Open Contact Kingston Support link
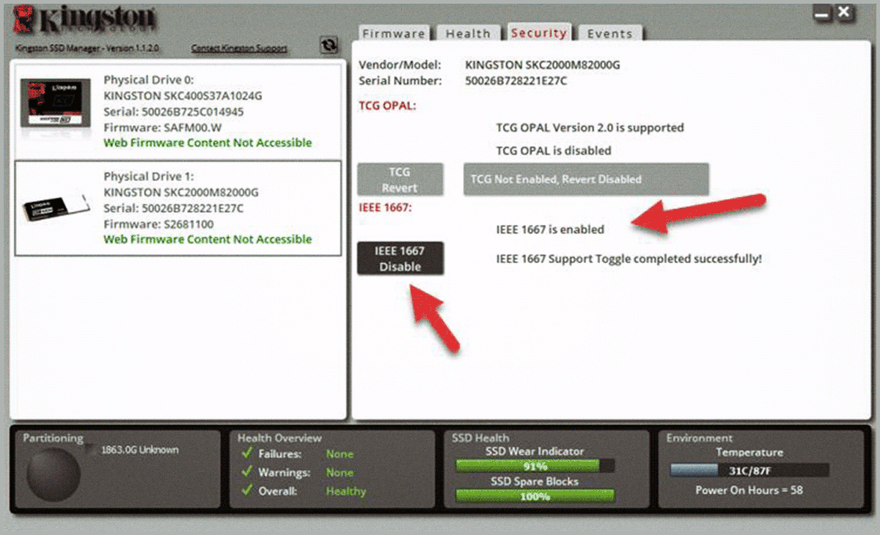Image resolution: width=880 pixels, height=535 pixels. point(239,49)
